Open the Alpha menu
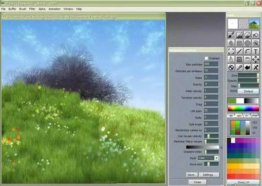The image size is (262, 186). tap(42, 9)
